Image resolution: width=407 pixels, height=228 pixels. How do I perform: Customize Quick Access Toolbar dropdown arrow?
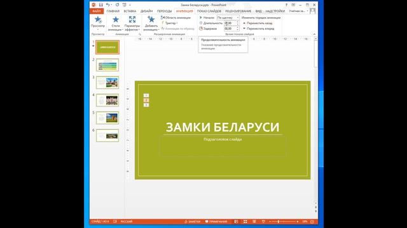point(130,5)
